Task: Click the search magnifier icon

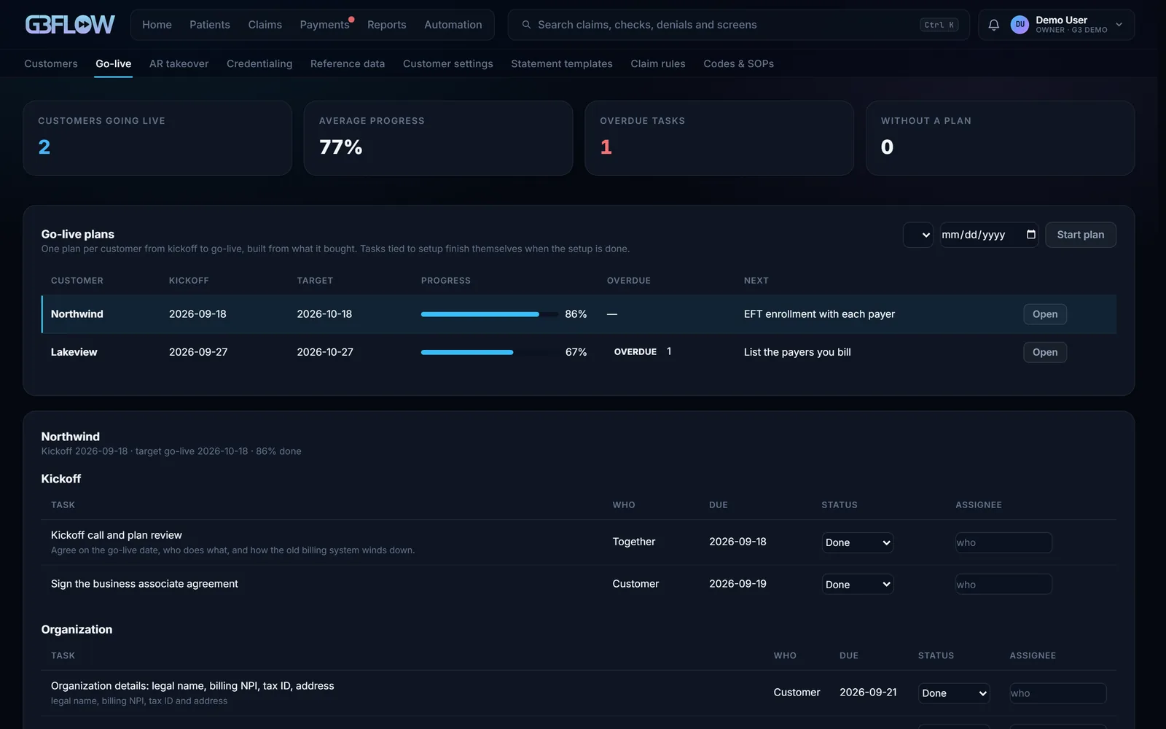Action: tap(526, 25)
